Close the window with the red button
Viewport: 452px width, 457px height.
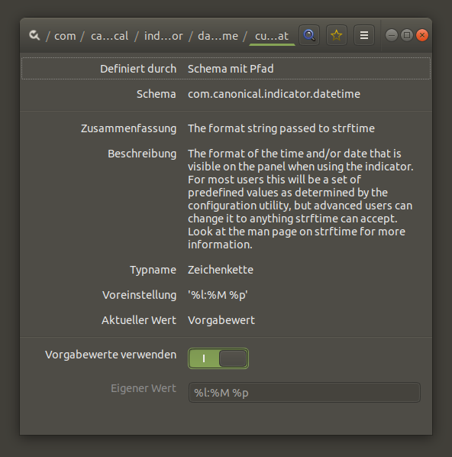pyautogui.click(x=422, y=35)
